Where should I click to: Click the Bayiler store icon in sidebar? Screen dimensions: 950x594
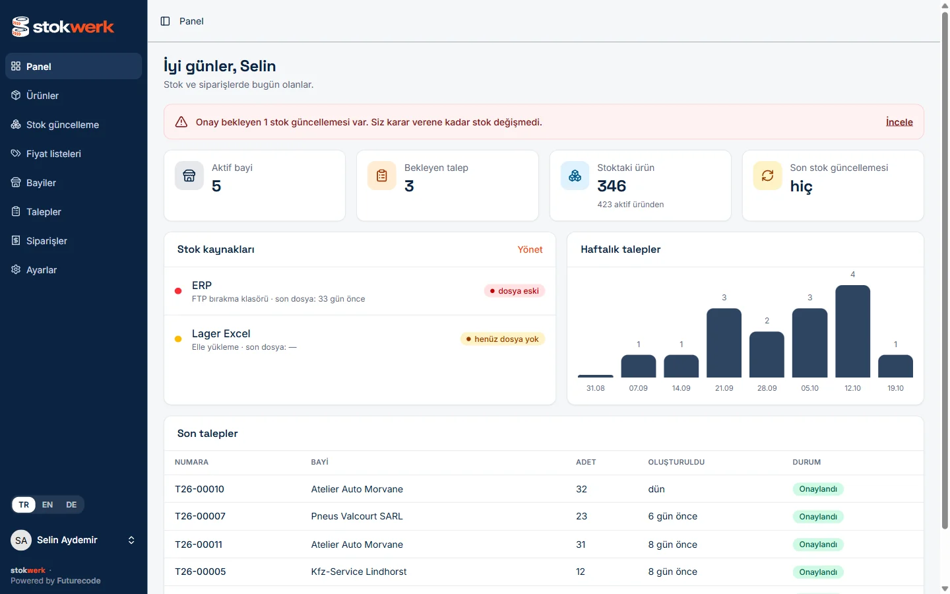(x=16, y=182)
